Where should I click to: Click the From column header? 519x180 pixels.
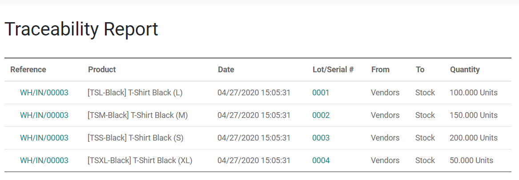point(380,70)
